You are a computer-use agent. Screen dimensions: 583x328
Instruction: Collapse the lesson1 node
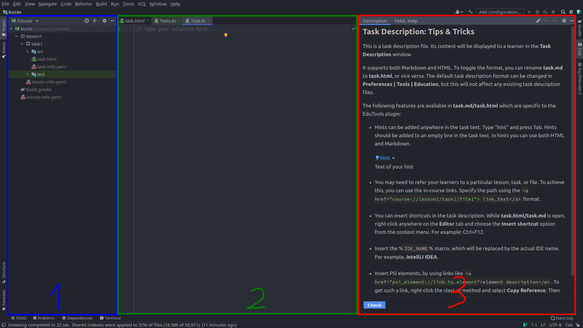pos(17,36)
